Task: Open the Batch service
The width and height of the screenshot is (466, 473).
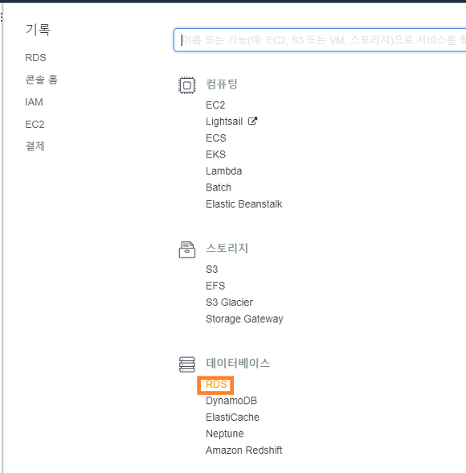Action: click(219, 187)
